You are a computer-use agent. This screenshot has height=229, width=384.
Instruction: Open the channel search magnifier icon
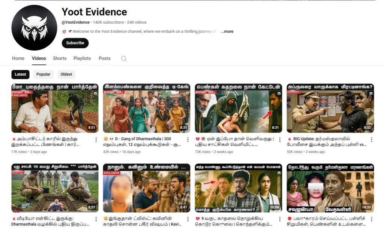124,58
